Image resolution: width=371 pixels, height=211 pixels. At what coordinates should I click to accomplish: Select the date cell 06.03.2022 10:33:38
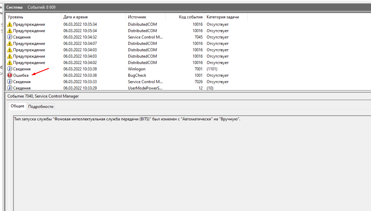(80, 75)
